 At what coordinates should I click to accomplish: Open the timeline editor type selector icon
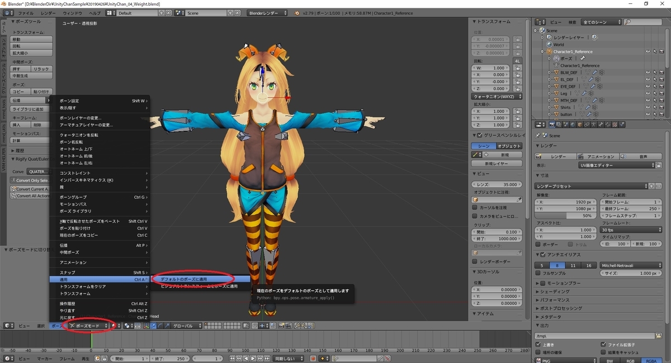[7, 359]
